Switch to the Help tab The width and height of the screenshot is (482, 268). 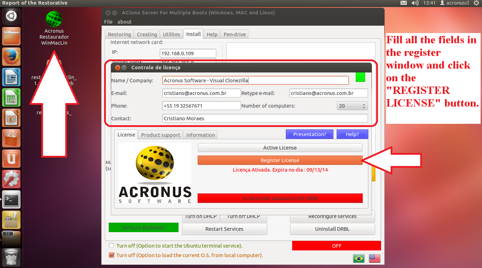pos(212,34)
